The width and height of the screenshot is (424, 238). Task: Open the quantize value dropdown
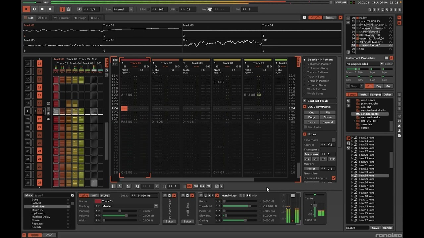pos(157,186)
